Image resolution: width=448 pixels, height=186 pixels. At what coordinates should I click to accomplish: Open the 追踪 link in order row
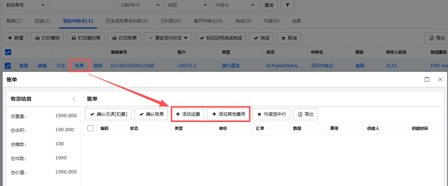[98, 66]
